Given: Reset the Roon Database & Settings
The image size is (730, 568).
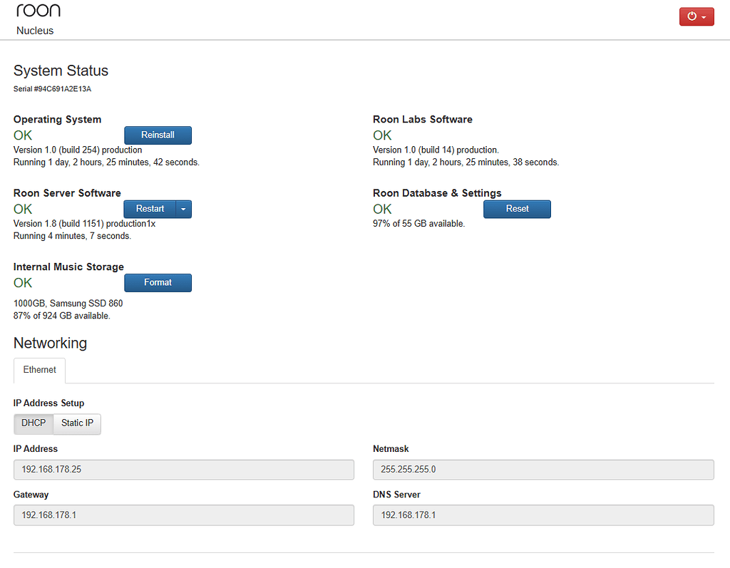Looking at the screenshot, I should [x=517, y=209].
